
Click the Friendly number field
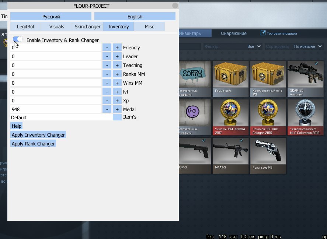click(56, 48)
